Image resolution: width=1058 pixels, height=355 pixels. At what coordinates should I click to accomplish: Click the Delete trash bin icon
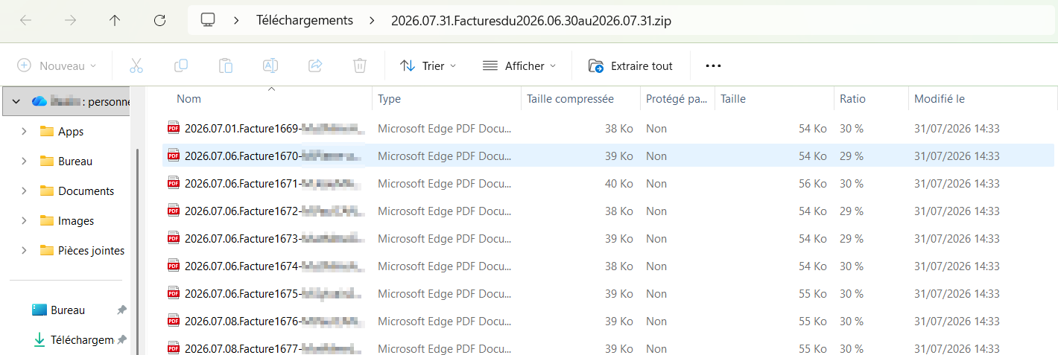(359, 65)
